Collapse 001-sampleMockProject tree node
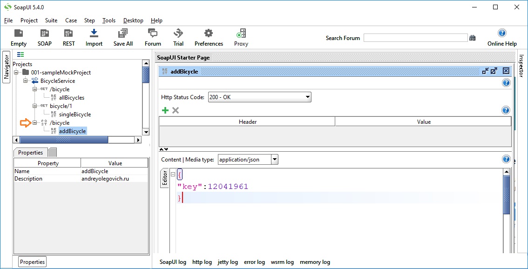This screenshot has height=269, width=528. tap(16, 73)
